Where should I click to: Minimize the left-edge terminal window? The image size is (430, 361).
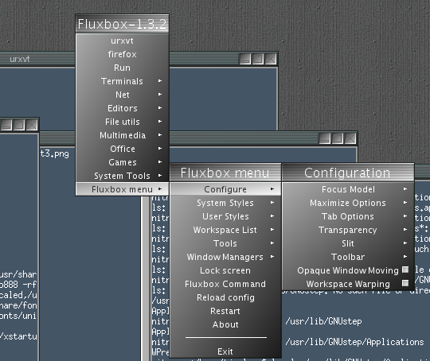[x=6, y=125]
